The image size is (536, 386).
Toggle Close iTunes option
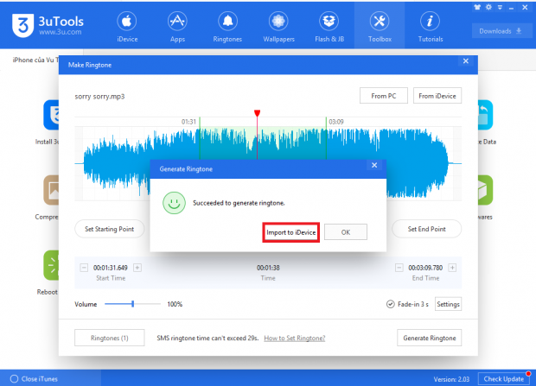(15, 378)
